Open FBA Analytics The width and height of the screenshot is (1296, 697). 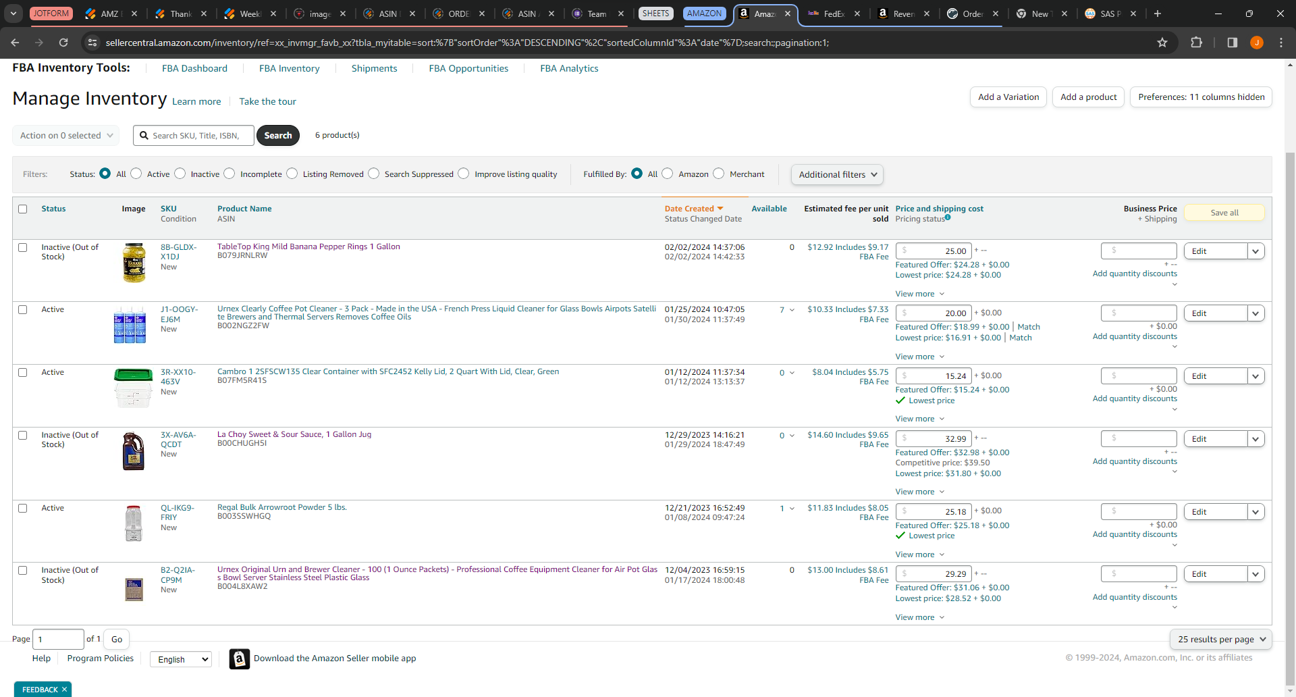[x=569, y=68]
